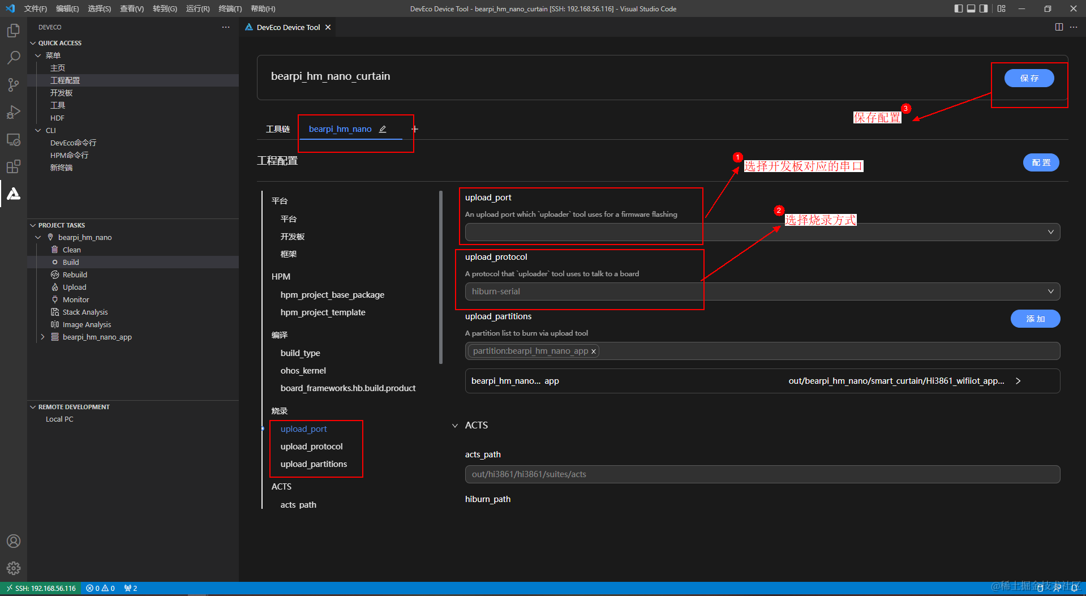Open errors and warnings in status bar

(x=100, y=589)
